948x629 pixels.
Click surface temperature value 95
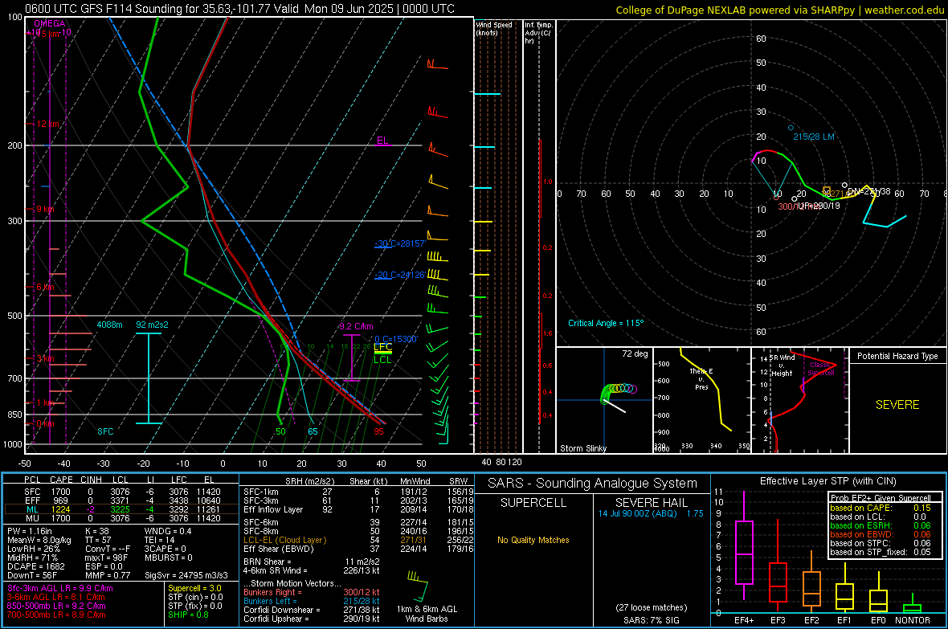coord(378,431)
